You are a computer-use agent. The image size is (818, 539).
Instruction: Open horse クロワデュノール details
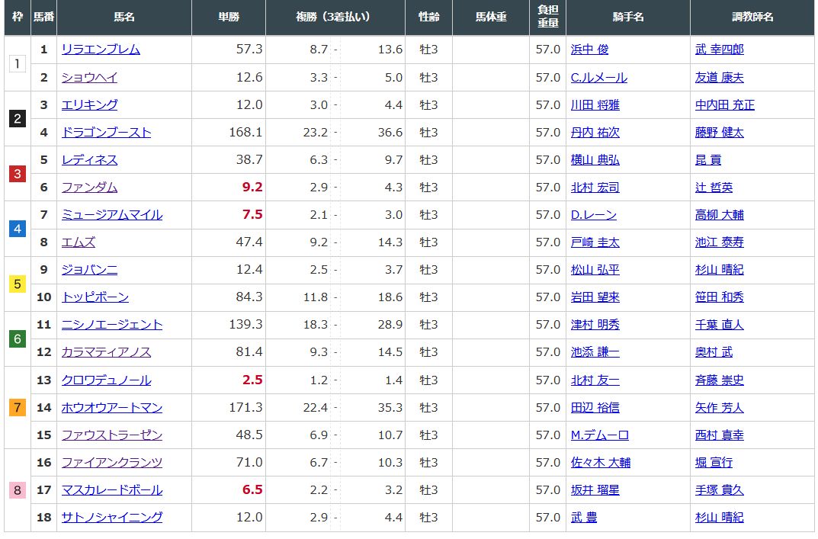pyautogui.click(x=106, y=380)
